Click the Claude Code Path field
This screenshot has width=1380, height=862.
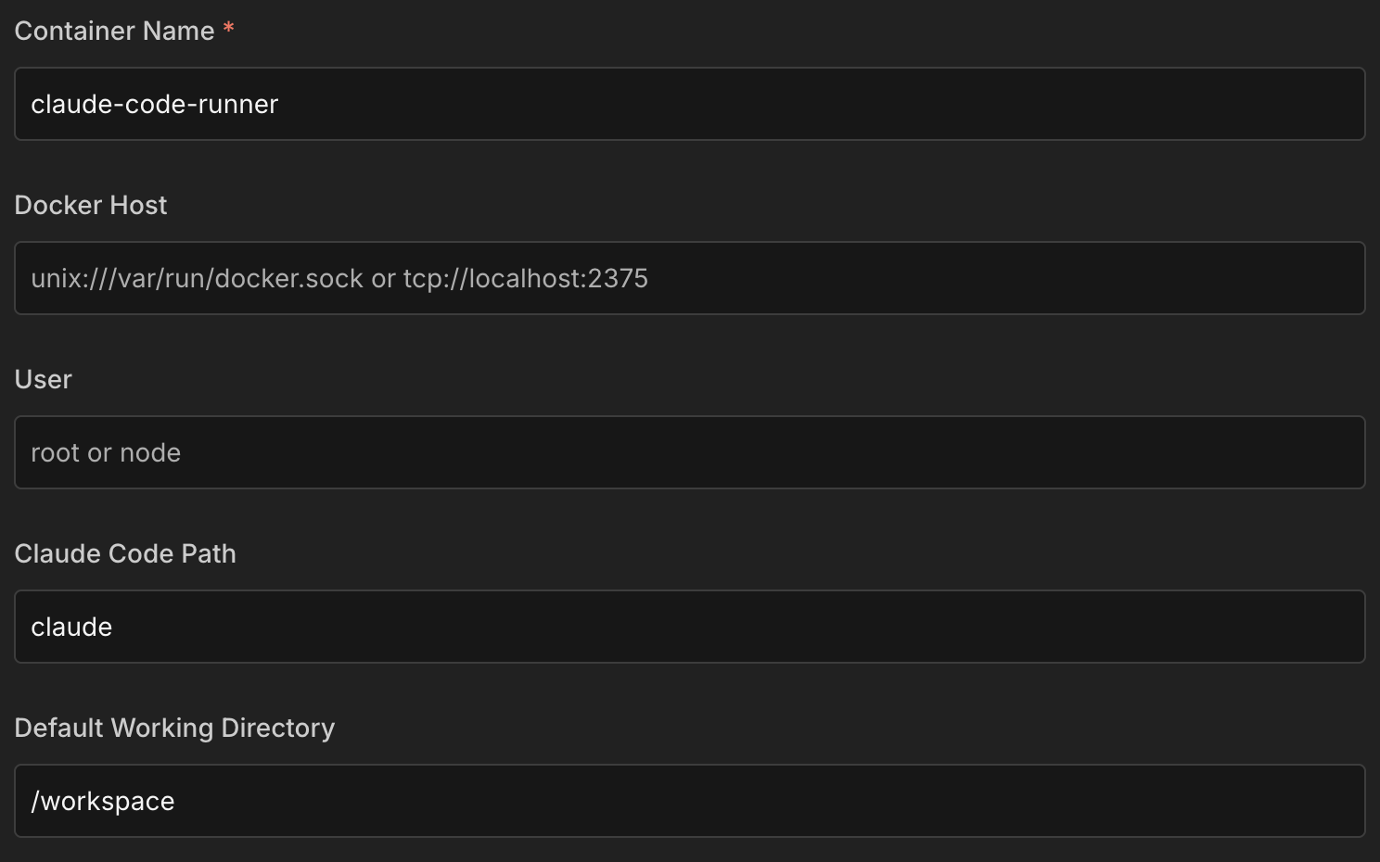(x=690, y=627)
